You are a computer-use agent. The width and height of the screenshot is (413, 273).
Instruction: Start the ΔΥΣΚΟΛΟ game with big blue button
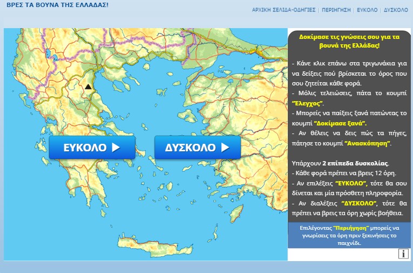[x=198, y=148]
